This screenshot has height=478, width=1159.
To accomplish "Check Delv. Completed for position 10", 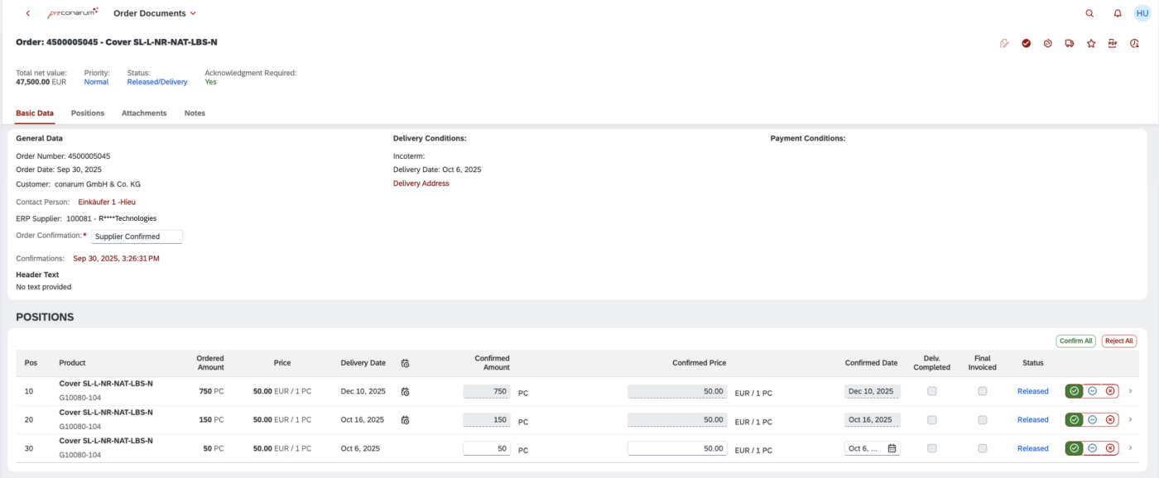I will point(932,391).
